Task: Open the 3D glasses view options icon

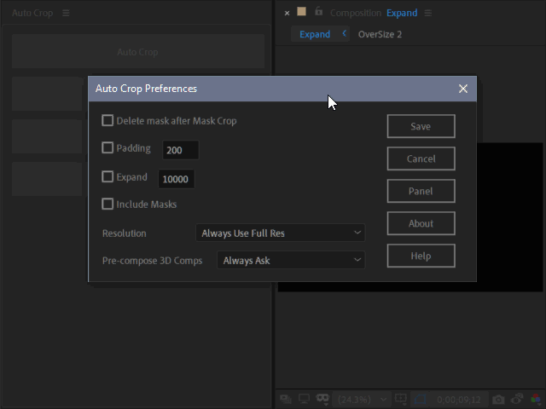Action: (x=322, y=399)
